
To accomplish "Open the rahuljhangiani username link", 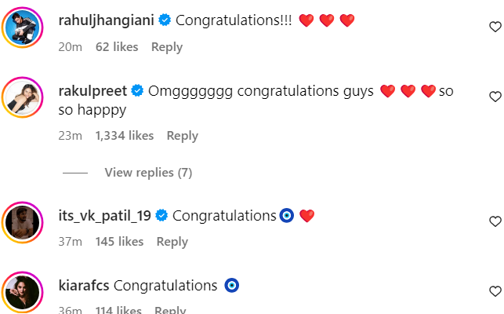I will point(107,20).
